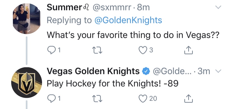Open options chevron on Summer's tweet
The height and width of the screenshot is (109, 232).
(218, 7)
